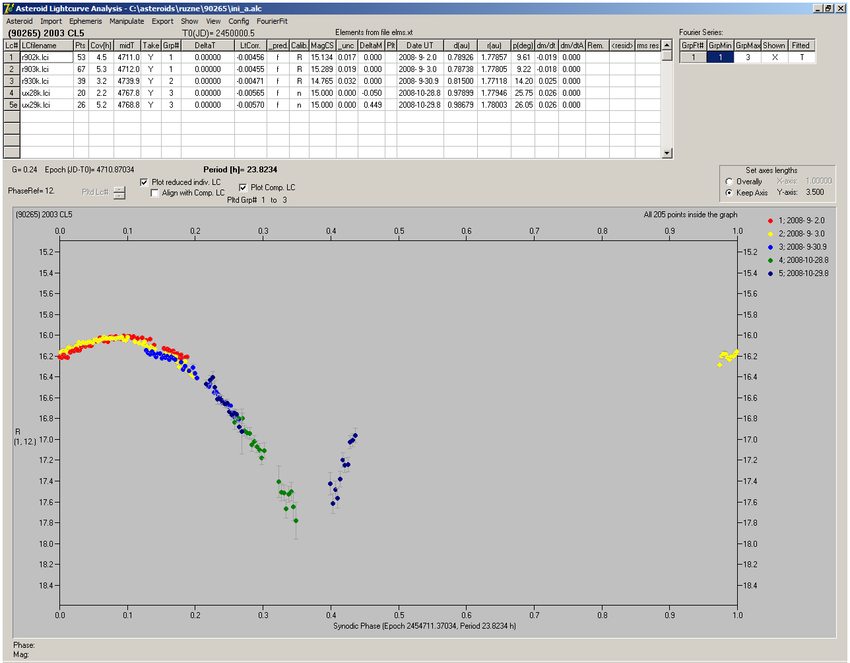Open the Manipulate menu
850x663 pixels.
pos(127,21)
